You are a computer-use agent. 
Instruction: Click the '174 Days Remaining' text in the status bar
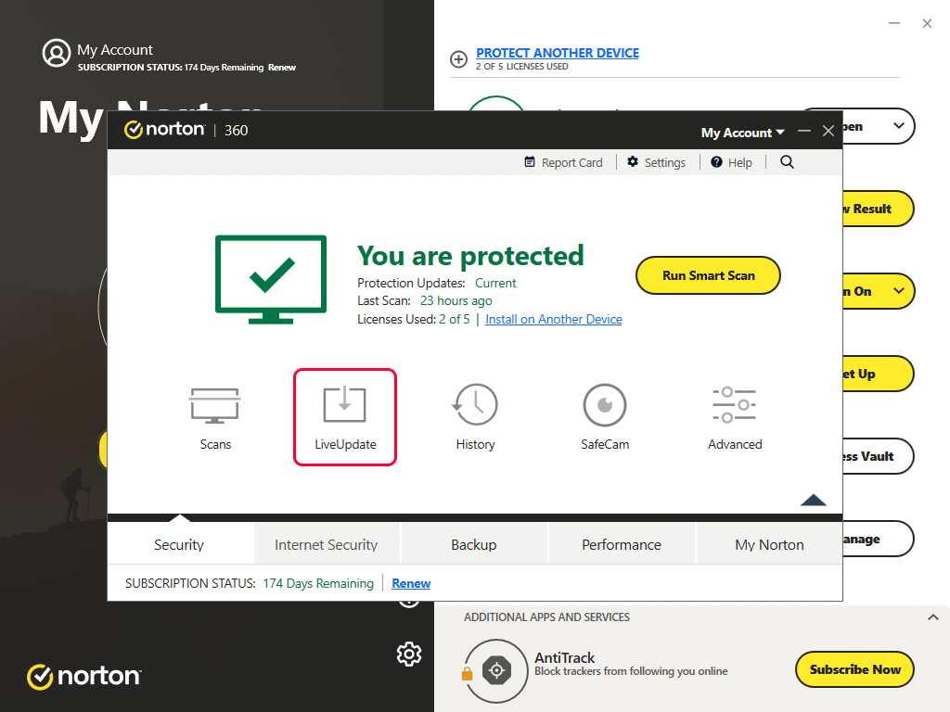pyautogui.click(x=318, y=583)
